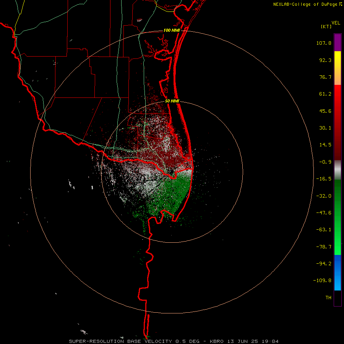This screenshot has height=344, width=344.
Task: Click the 76.7 velocity scale value
Action: pyautogui.click(x=325, y=77)
